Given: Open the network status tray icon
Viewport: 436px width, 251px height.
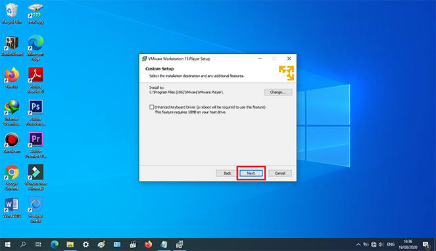Looking at the screenshot, I should point(374,244).
